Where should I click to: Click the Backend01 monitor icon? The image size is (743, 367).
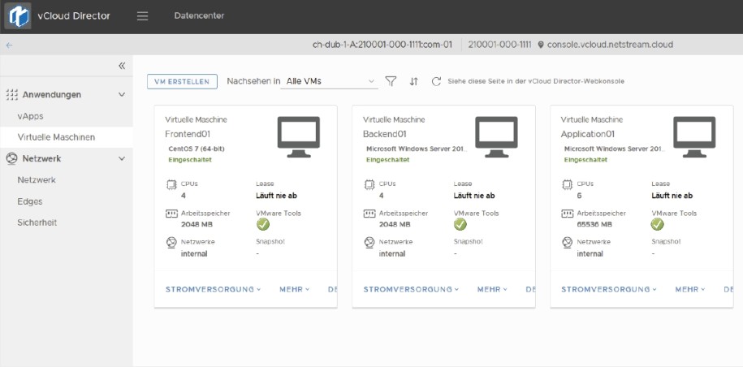coord(497,137)
